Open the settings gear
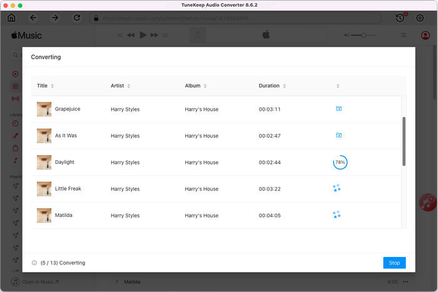438x292 pixels. pyautogui.click(x=420, y=18)
